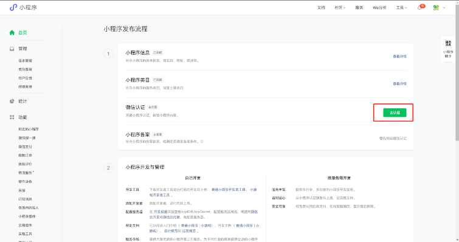The height and width of the screenshot is (242, 459).
Task: Open 客服 in sidebar
Action: tap(22, 190)
